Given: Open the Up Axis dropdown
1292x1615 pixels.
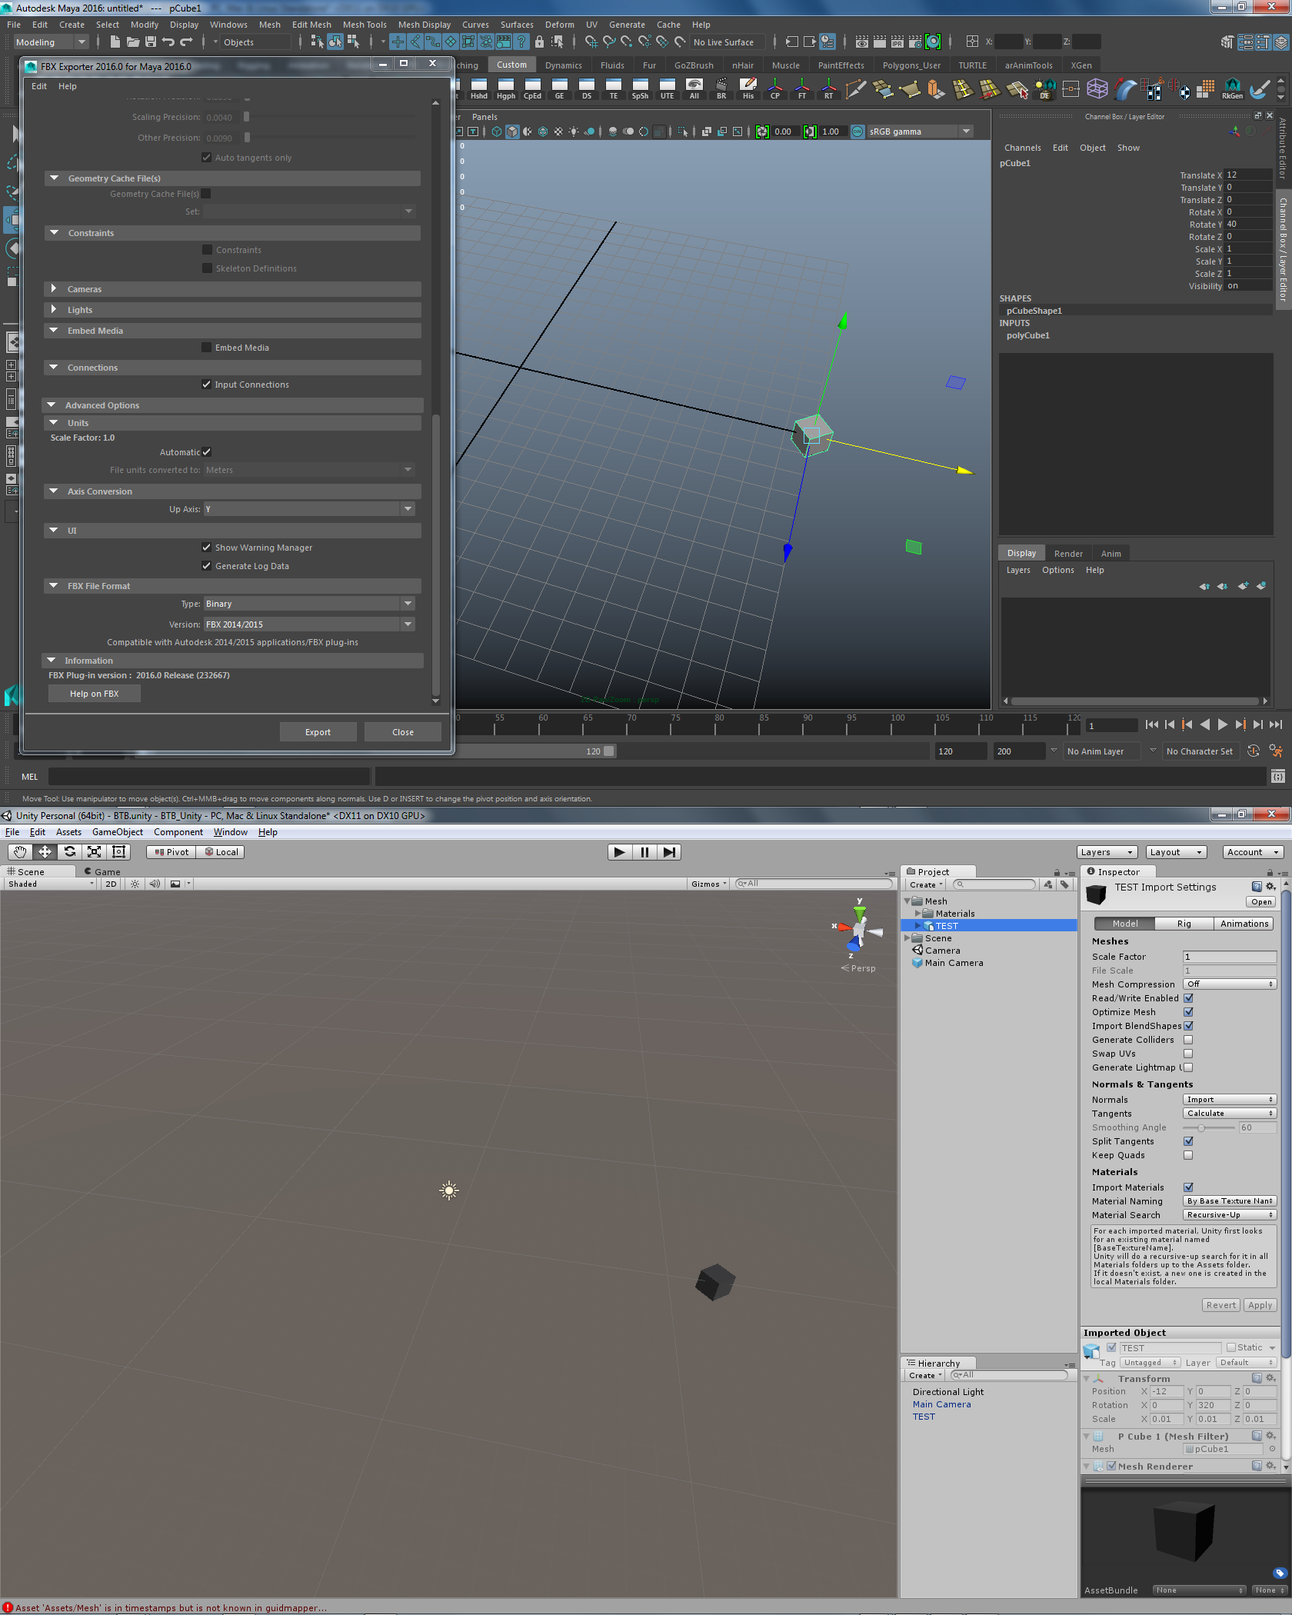Looking at the screenshot, I should pyautogui.click(x=309, y=509).
